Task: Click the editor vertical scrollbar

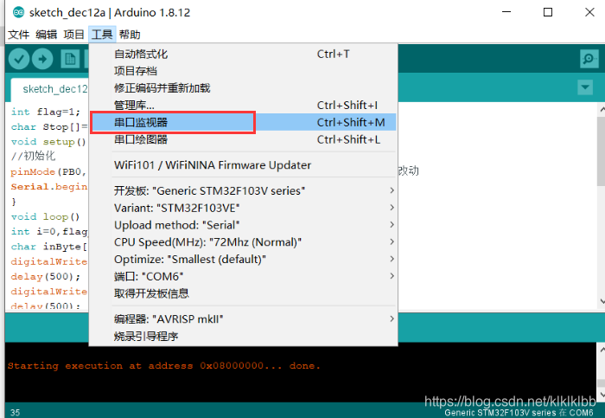Action: 601,151
